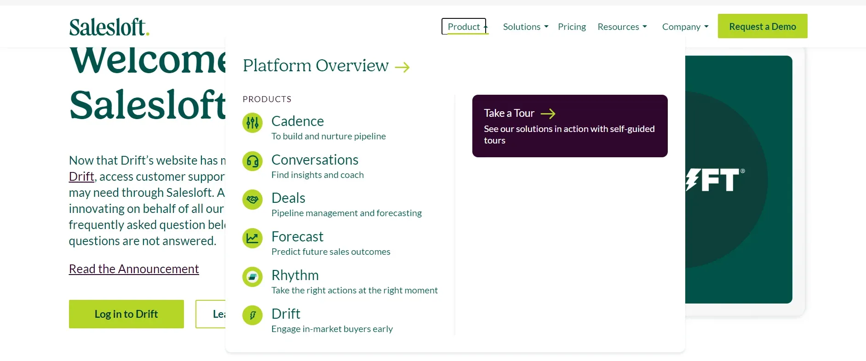Click 'Predict future sales outcomes' text

pyautogui.click(x=331, y=252)
